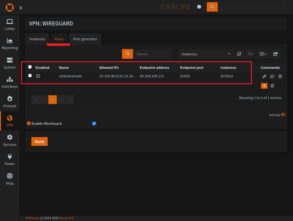Focus the peers table Search field
Screen dimensions: 293x221
pos(152,54)
